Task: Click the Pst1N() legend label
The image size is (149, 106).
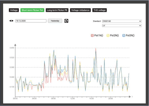Action: (99, 36)
